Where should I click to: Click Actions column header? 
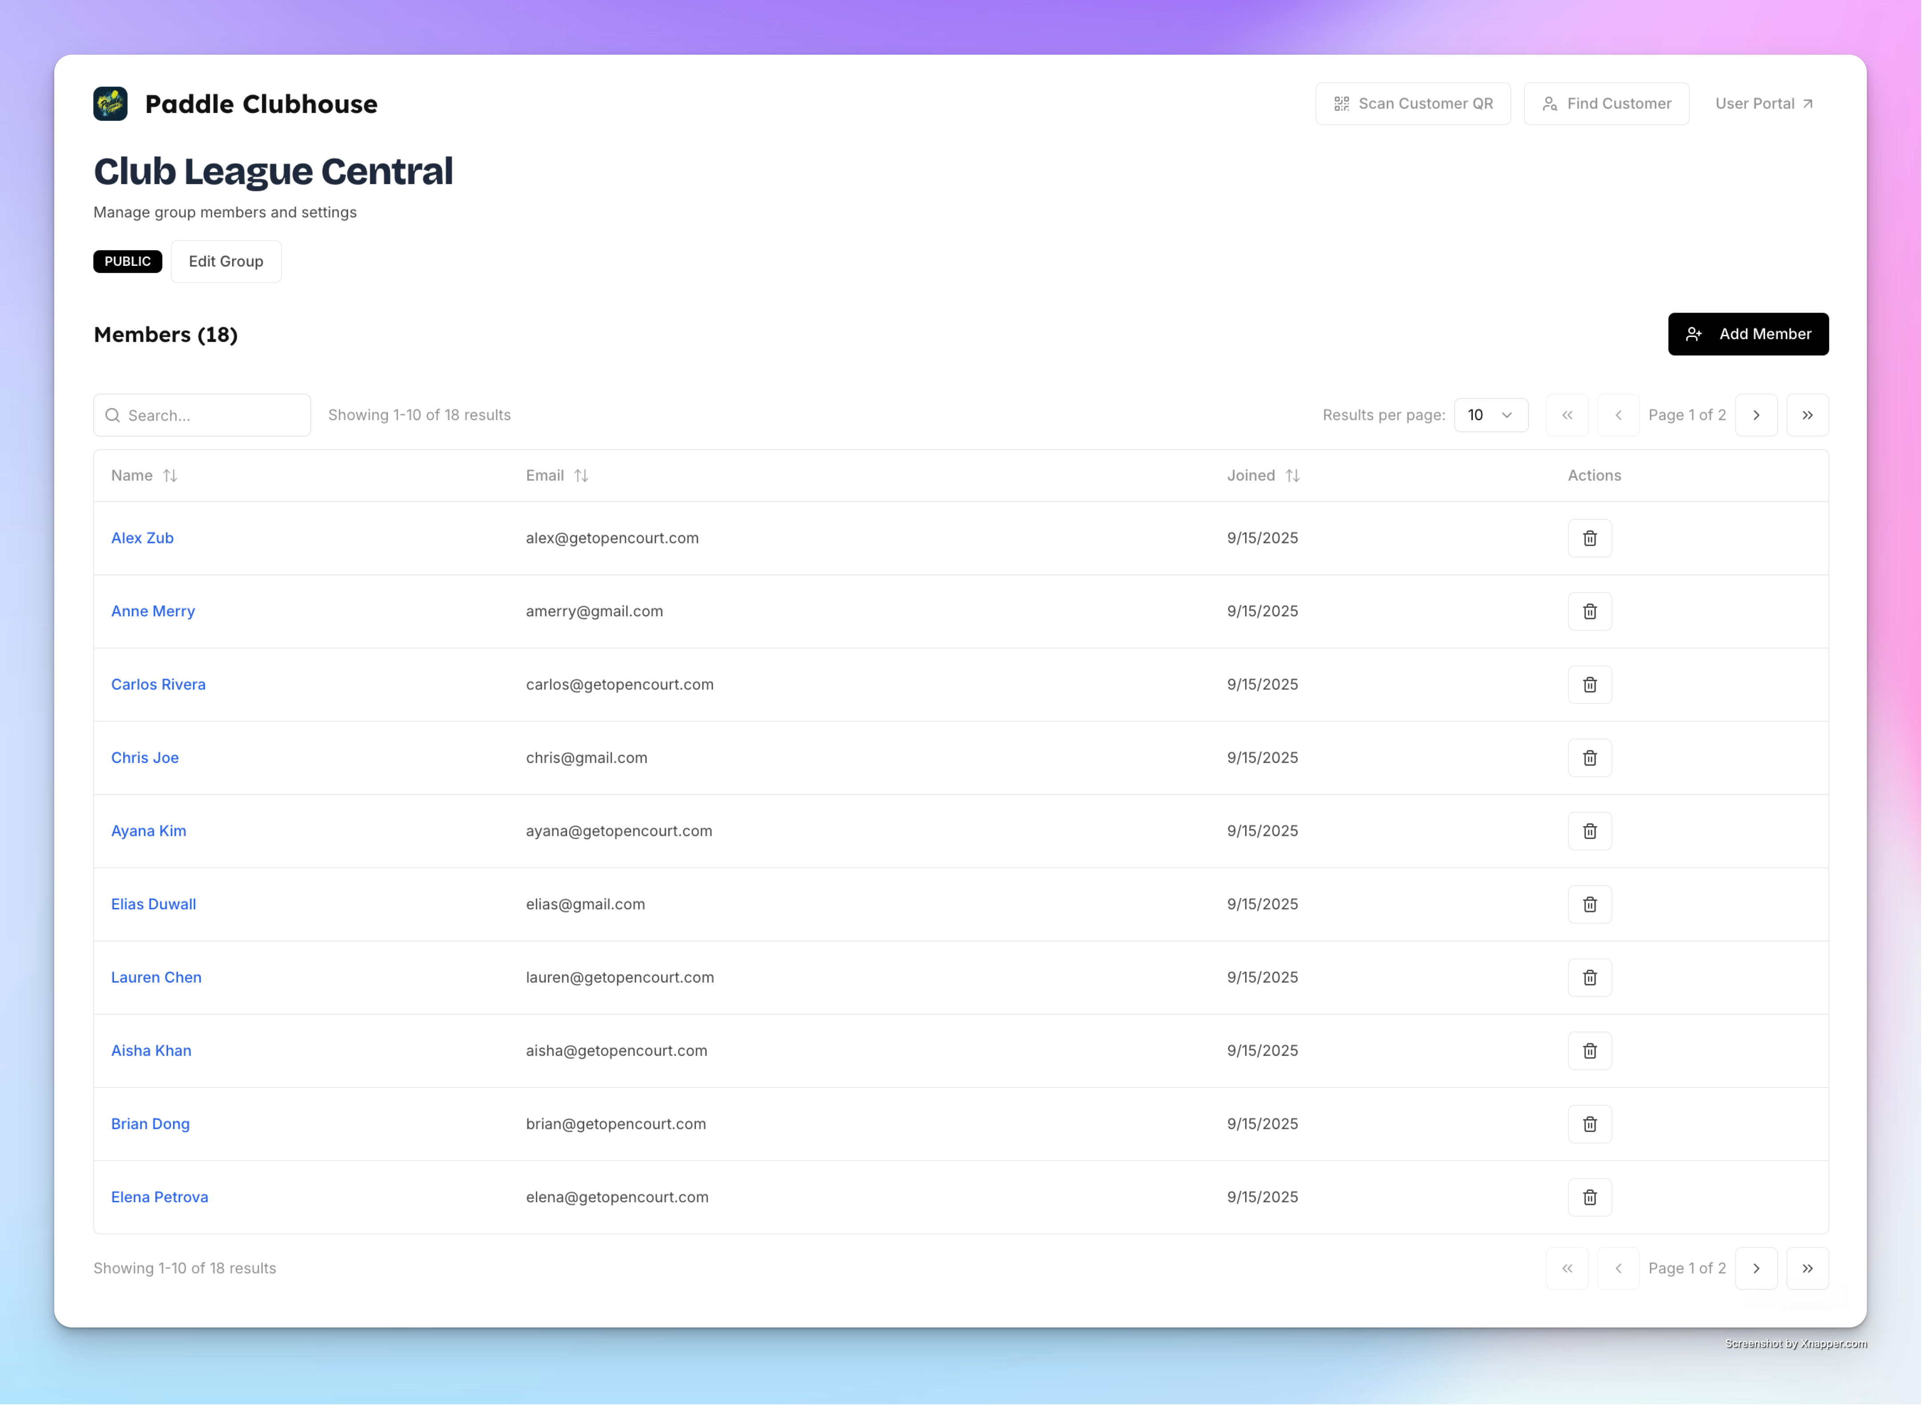point(1595,475)
